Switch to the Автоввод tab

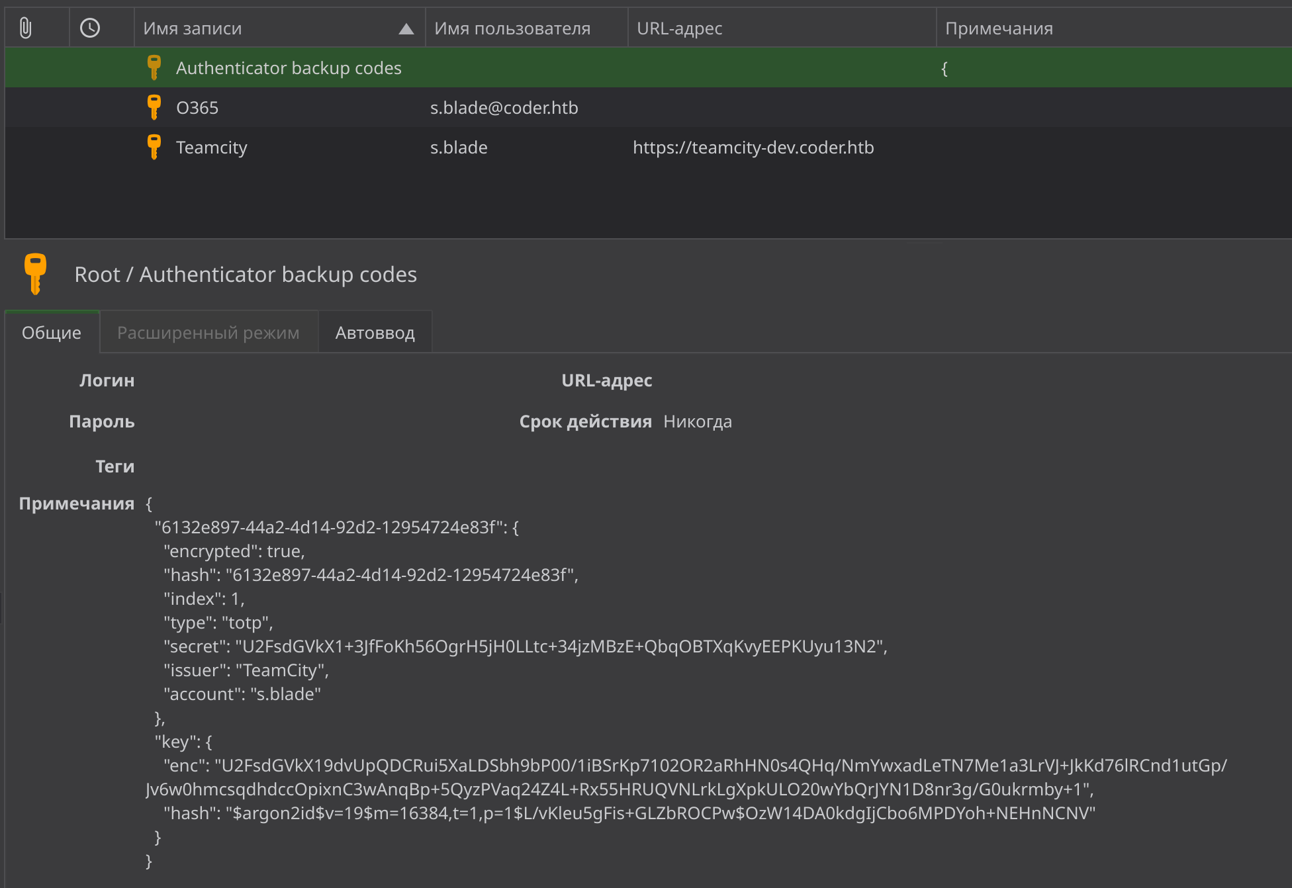click(375, 332)
